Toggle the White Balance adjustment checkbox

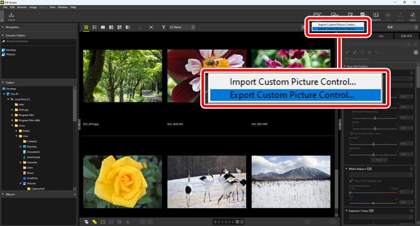[x=412, y=169]
